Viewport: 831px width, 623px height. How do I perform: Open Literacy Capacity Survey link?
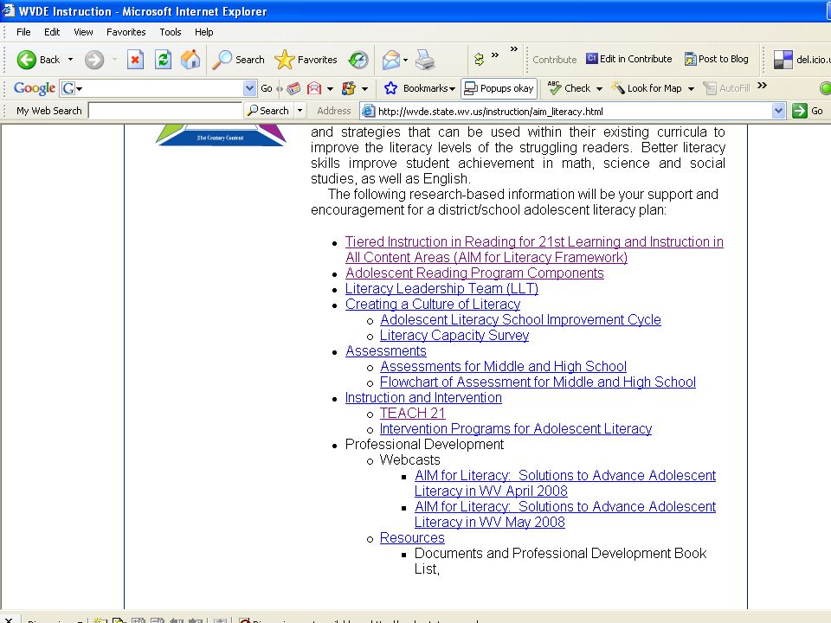pyautogui.click(x=454, y=336)
